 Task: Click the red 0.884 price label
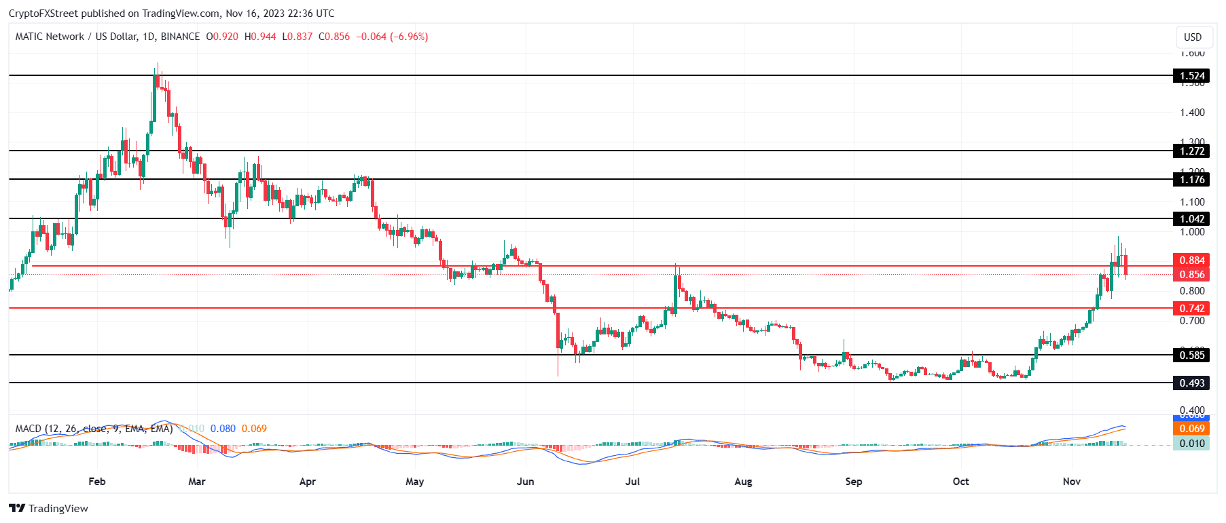[1191, 260]
